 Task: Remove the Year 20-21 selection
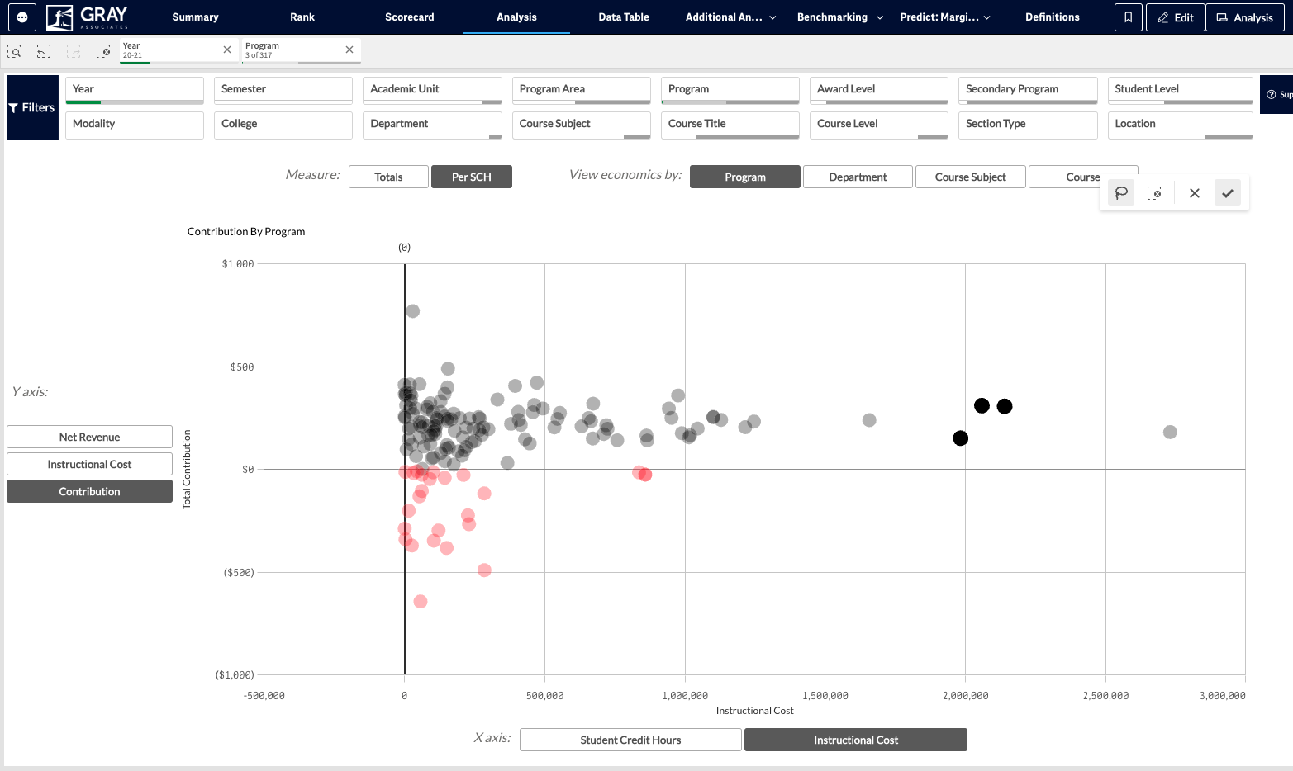point(227,50)
